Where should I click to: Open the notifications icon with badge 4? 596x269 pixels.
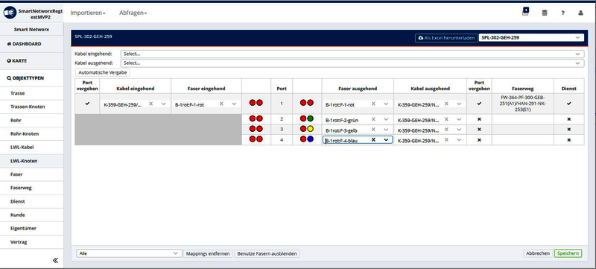(x=525, y=12)
